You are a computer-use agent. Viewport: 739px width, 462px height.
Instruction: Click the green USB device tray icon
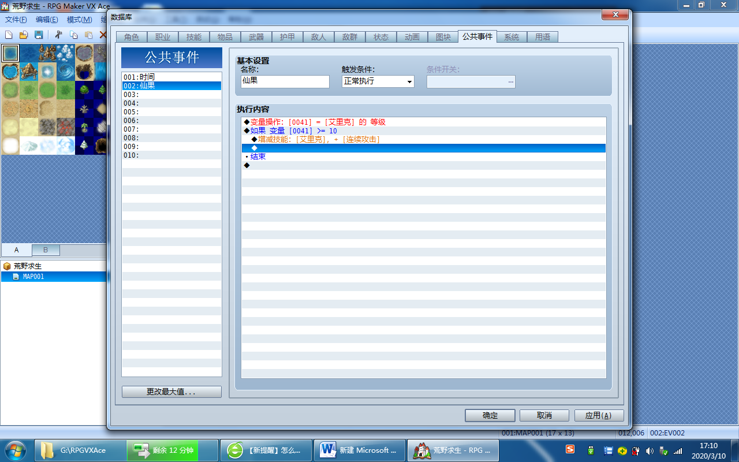tap(591, 450)
